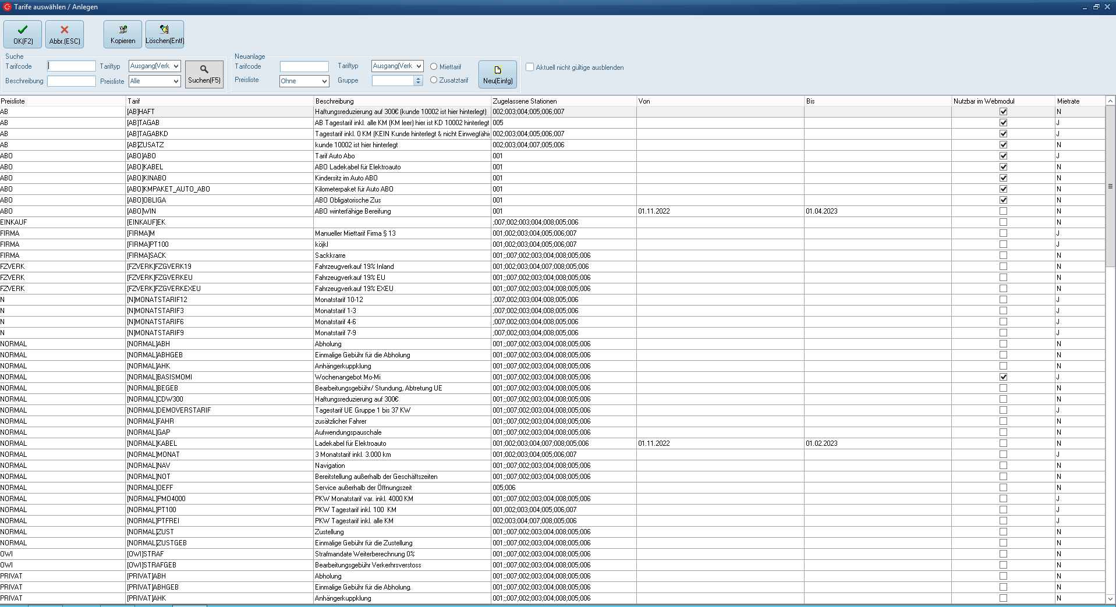Screen dimensions: 1116x607
Task: Click the Tarifcode search input field
Action: pyautogui.click(x=72, y=66)
